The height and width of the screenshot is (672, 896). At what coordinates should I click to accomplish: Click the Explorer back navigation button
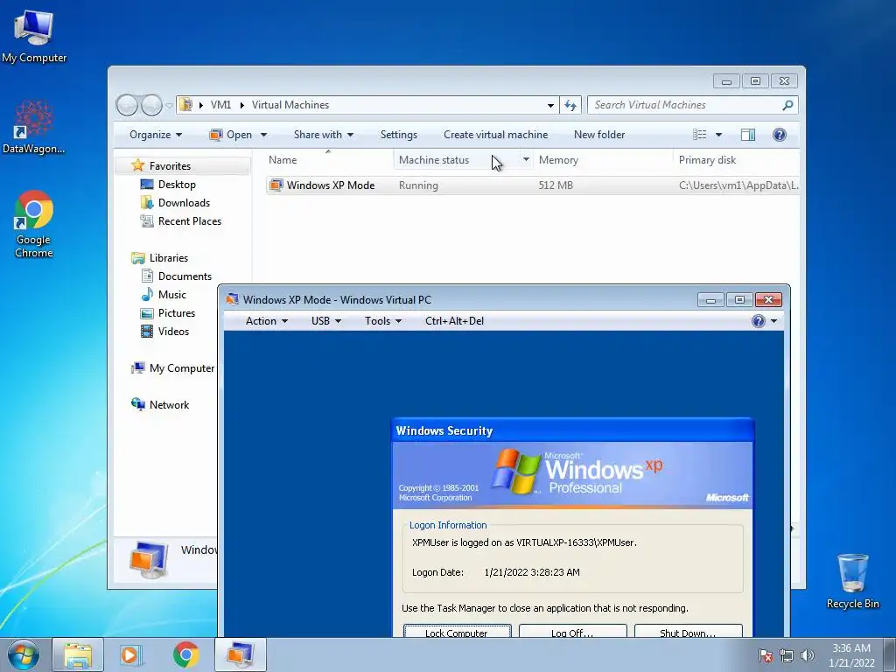(x=127, y=105)
